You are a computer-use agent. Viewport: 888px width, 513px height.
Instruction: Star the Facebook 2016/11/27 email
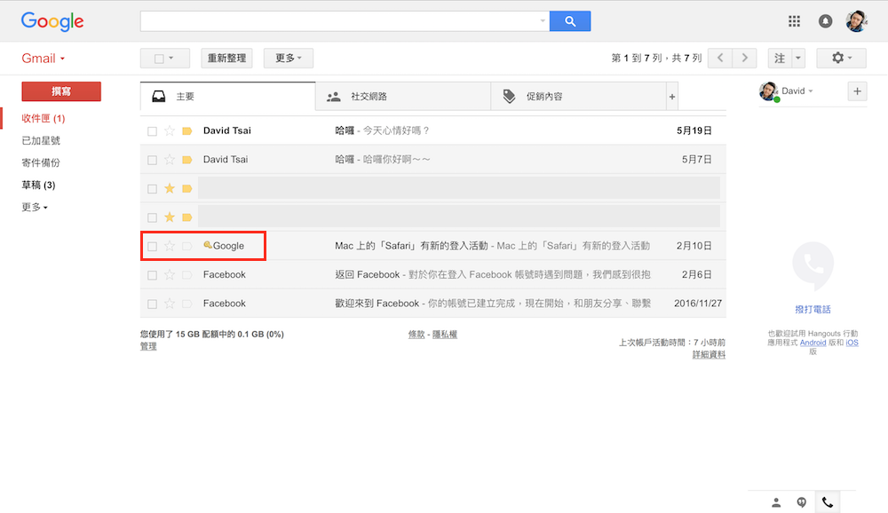170,304
